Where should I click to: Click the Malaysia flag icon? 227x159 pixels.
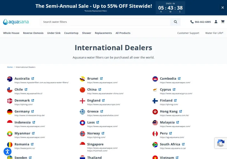(x=155, y=123)
